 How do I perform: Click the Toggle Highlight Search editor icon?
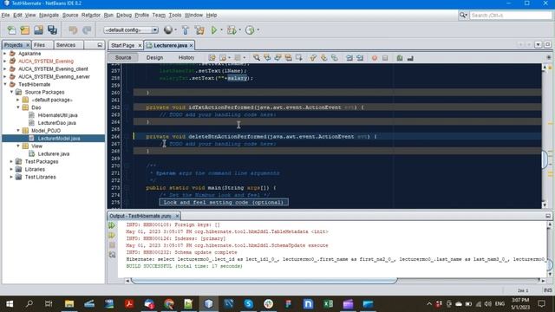[x=289, y=58]
